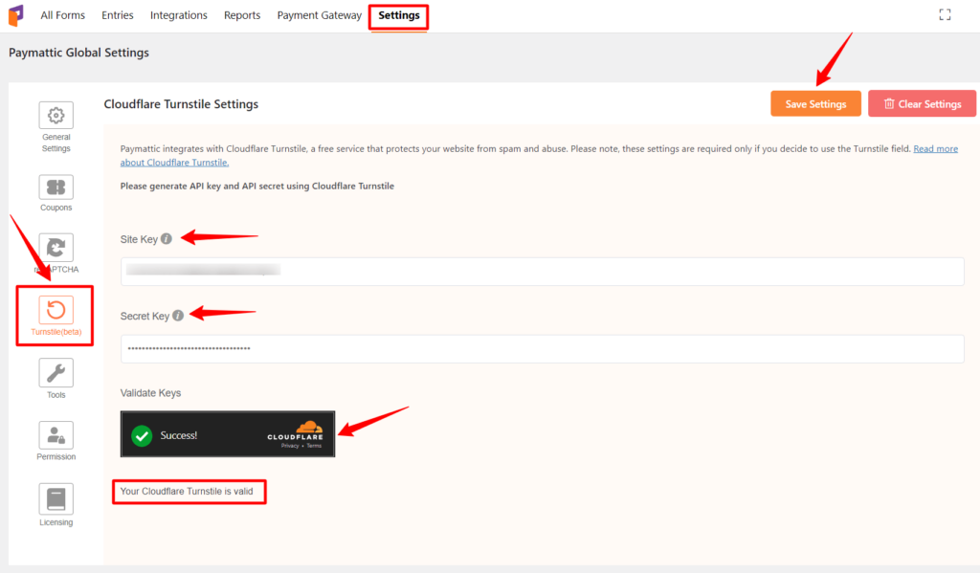Open the Entries tab
The image size is (980, 573).
pos(118,15)
